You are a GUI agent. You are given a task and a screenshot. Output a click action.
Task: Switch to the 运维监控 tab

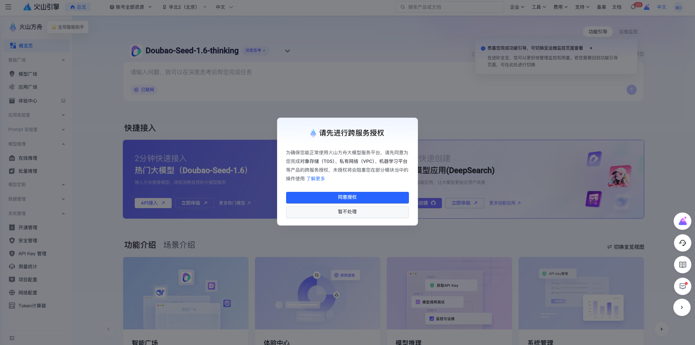point(628,31)
